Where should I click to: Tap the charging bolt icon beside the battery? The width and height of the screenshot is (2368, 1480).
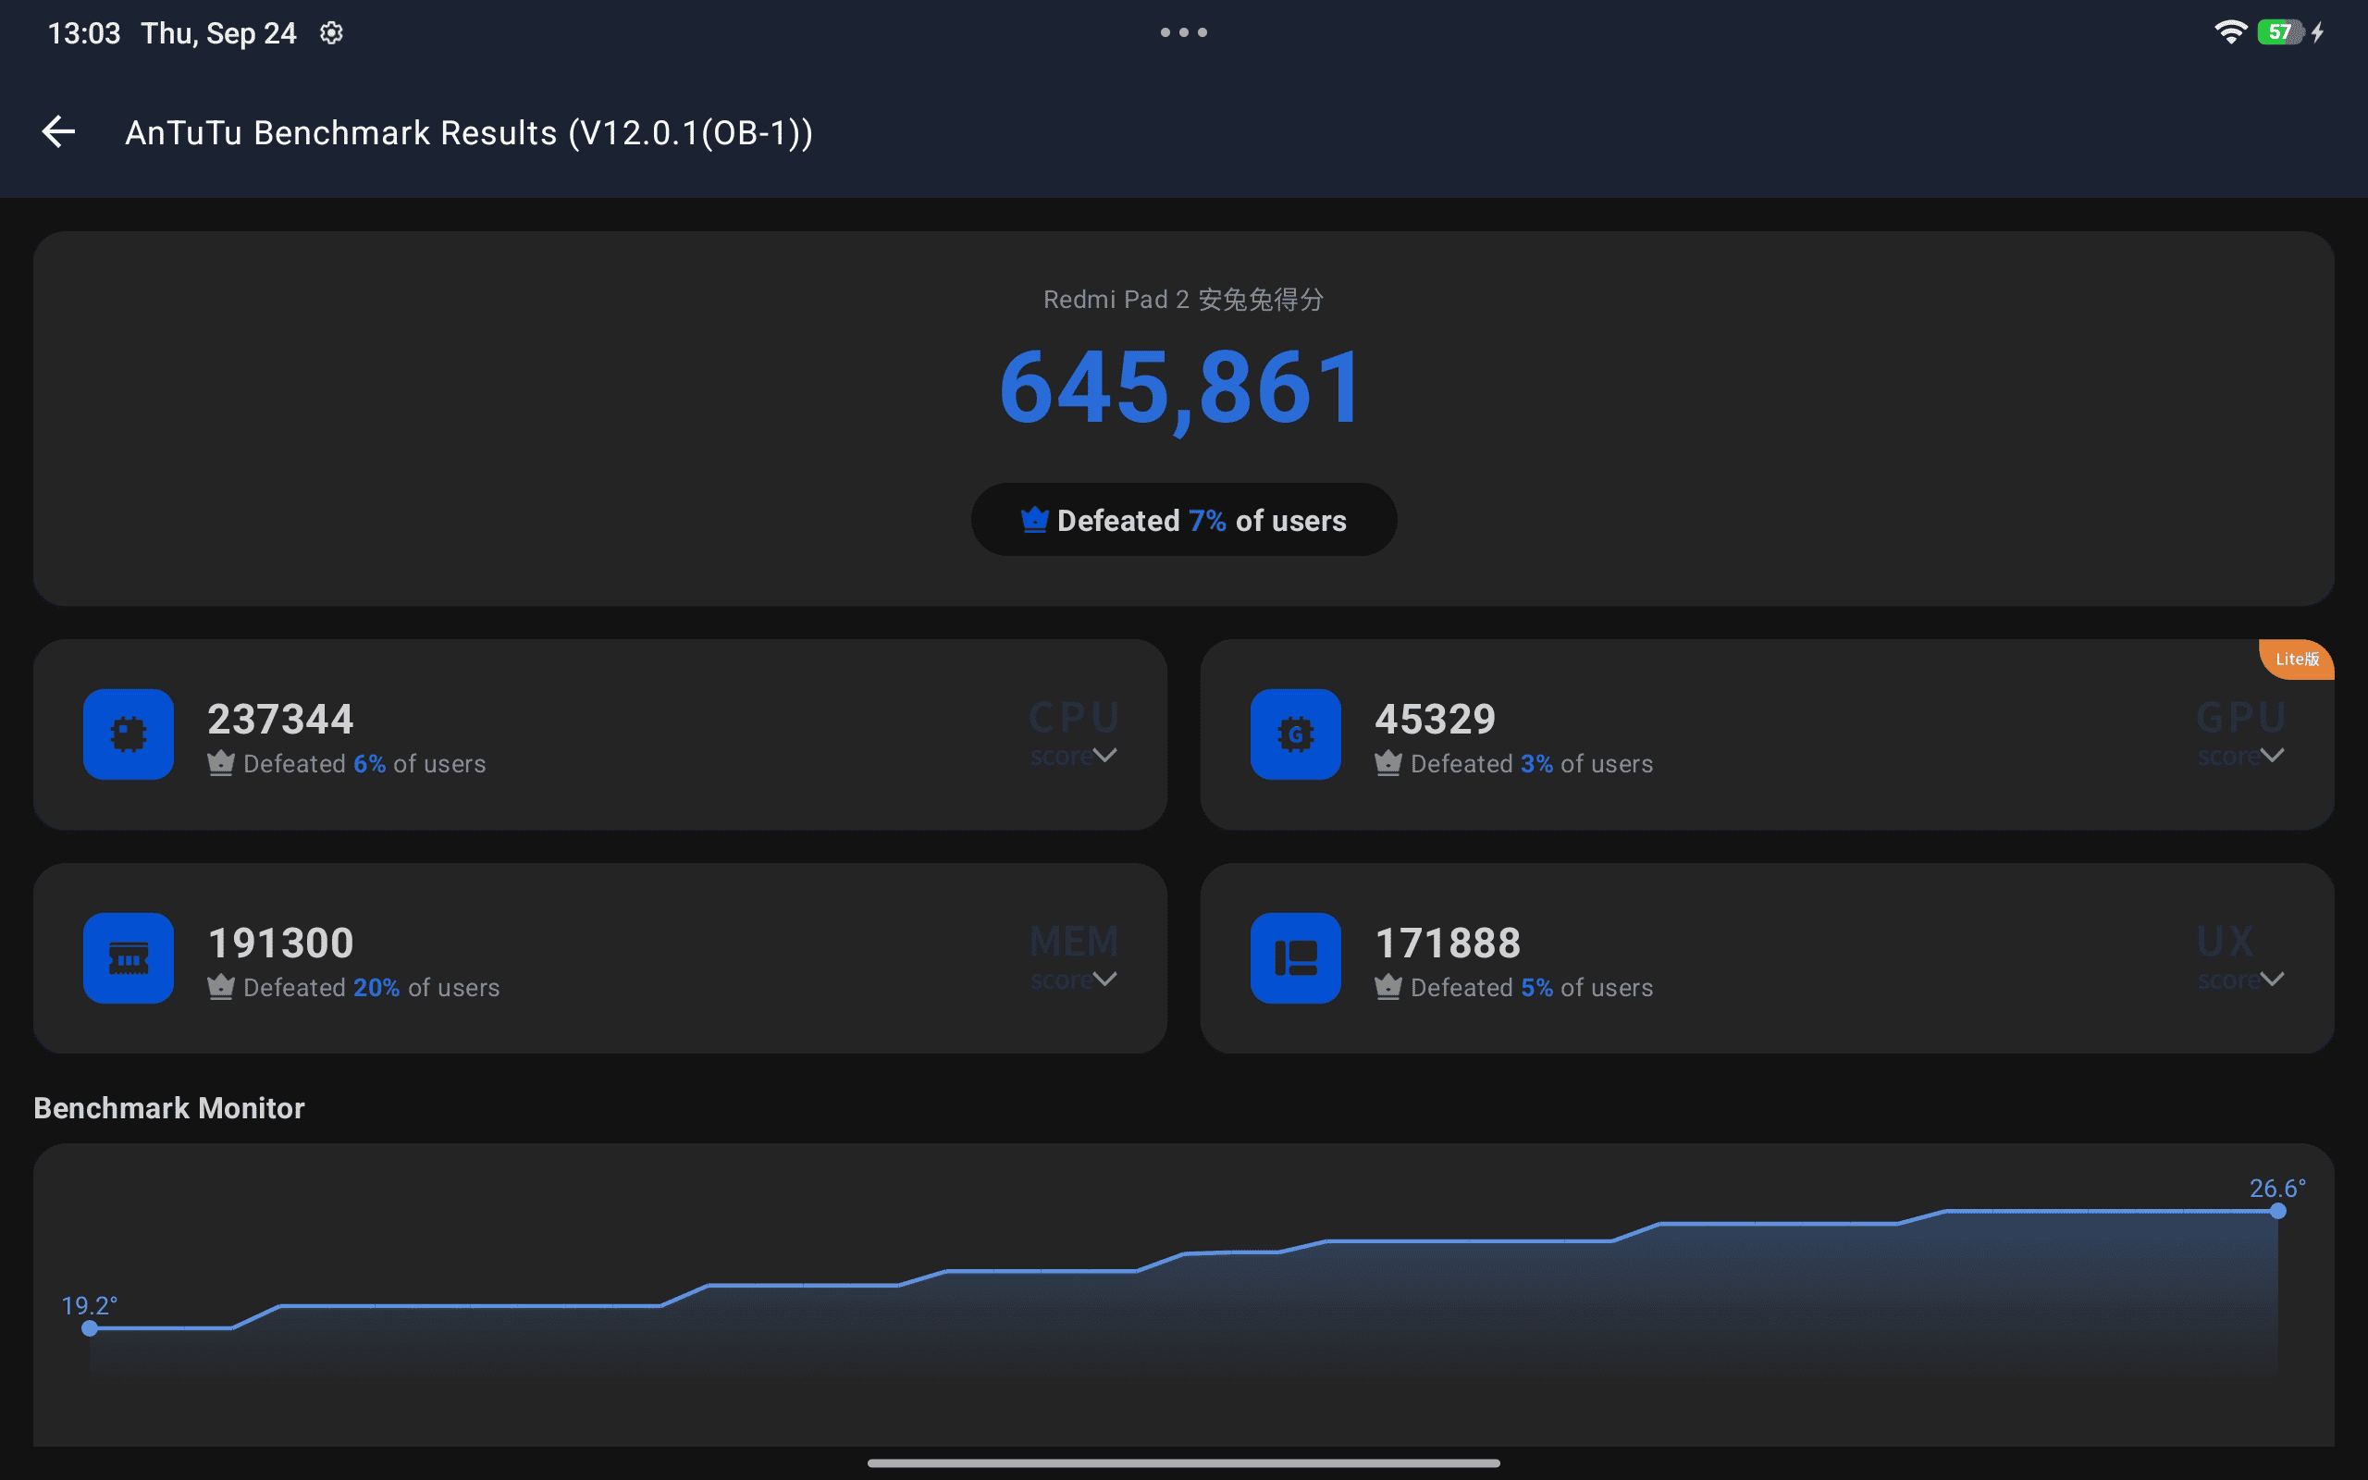pyautogui.click(x=2318, y=32)
